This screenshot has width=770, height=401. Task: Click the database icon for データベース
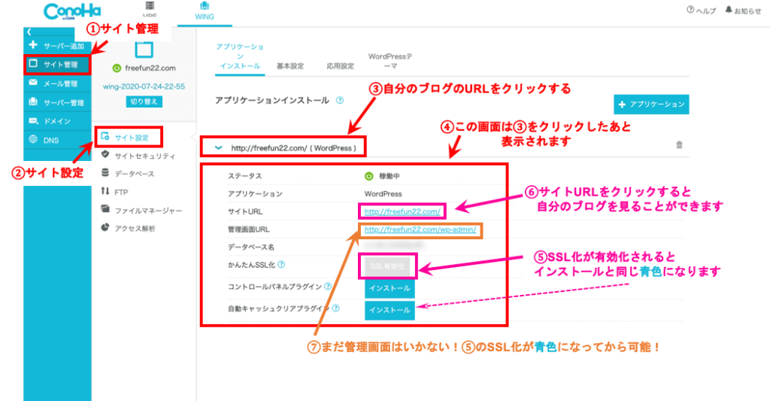pos(105,173)
